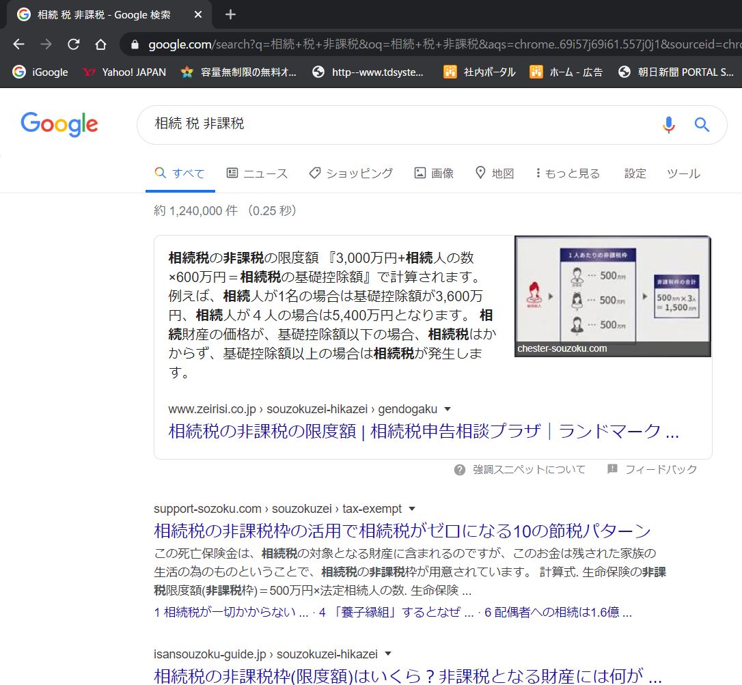Expand dropdown arrow next to zeirisi.co.jp URL
The height and width of the screenshot is (685, 742).
tap(448, 408)
